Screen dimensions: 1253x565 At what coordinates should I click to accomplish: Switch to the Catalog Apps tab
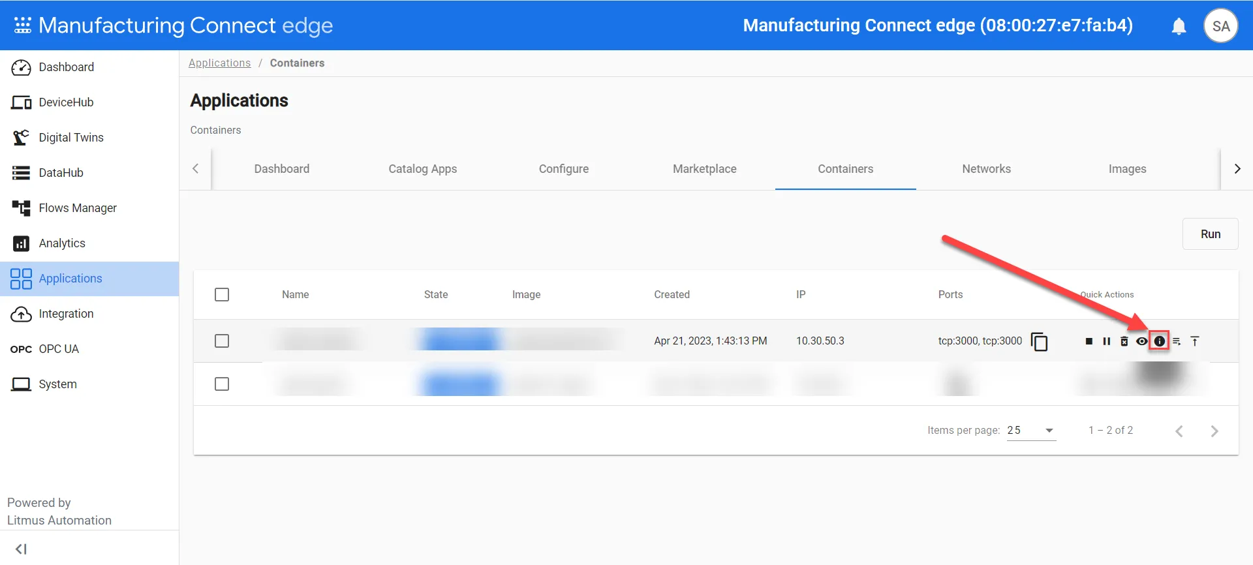click(423, 169)
